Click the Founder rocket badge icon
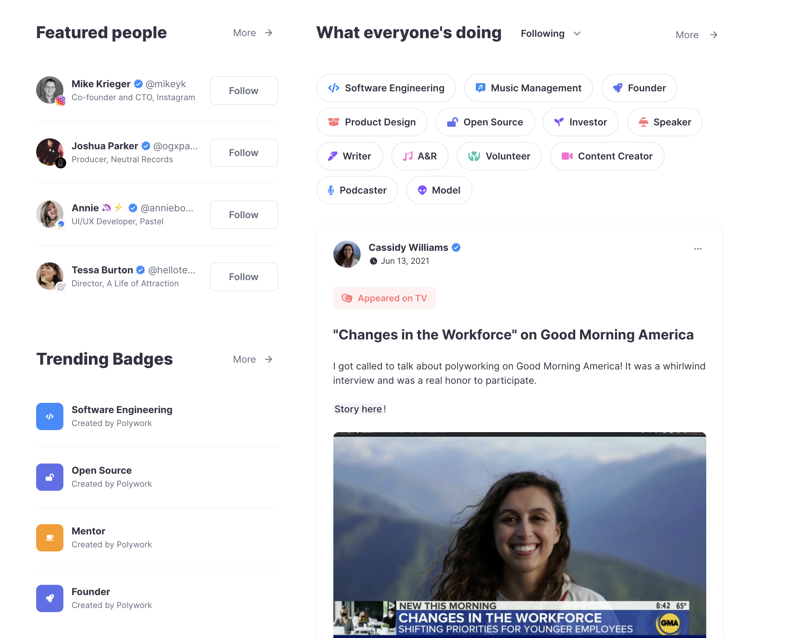 coord(50,598)
